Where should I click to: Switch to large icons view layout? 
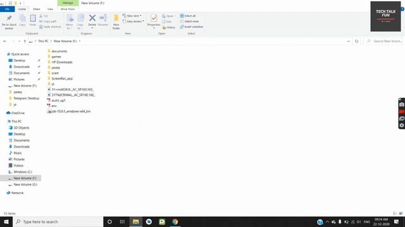(x=401, y=213)
